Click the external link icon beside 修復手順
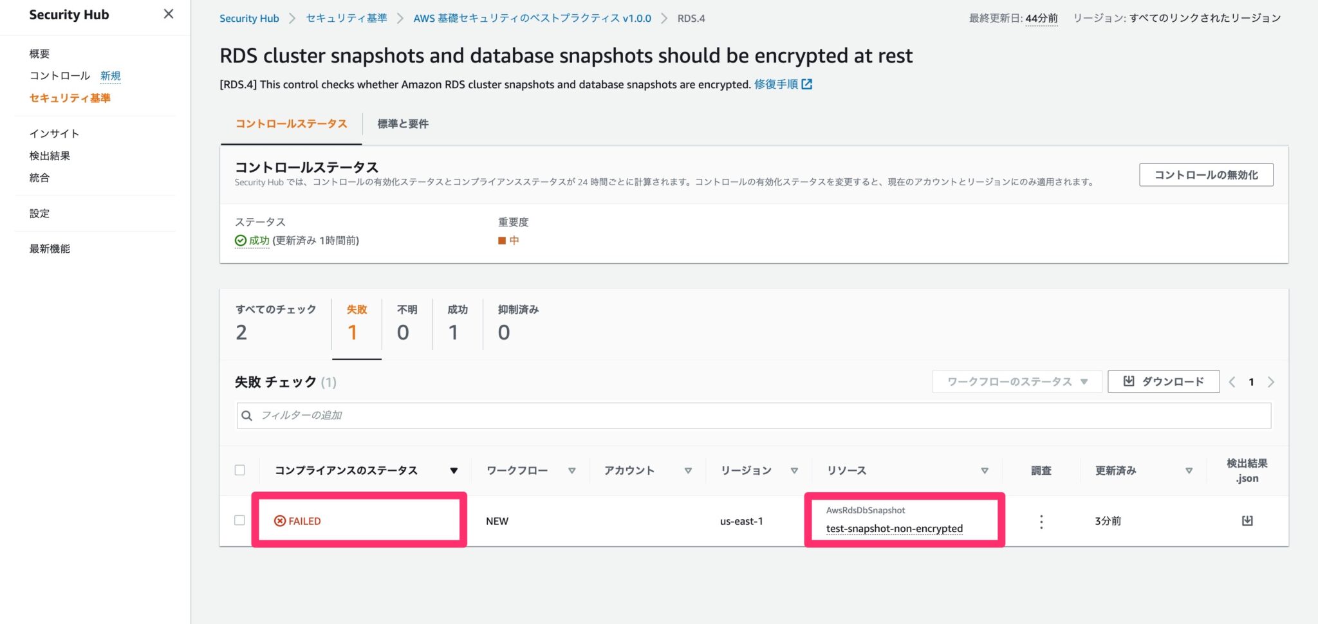 coord(806,84)
